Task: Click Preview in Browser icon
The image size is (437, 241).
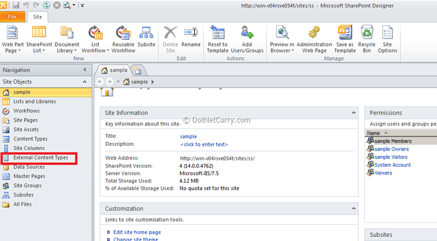Action: (x=282, y=33)
